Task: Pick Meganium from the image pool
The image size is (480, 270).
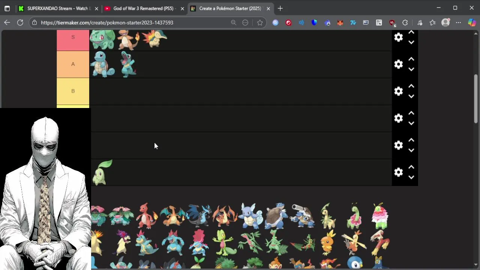Action: [354, 216]
